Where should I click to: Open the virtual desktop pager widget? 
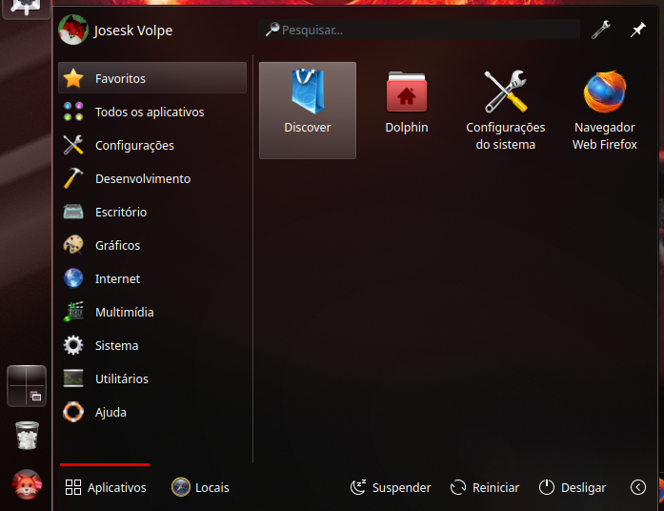(27, 386)
